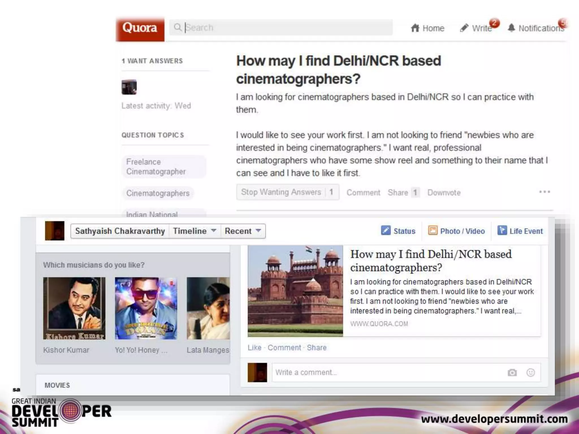The image size is (579, 434).
Task: Expand the Recent dropdown
Action: click(x=243, y=231)
